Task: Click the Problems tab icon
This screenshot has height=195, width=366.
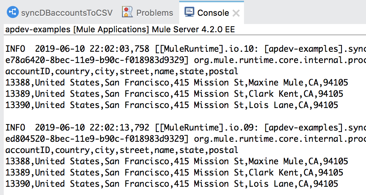Action: click(x=127, y=12)
